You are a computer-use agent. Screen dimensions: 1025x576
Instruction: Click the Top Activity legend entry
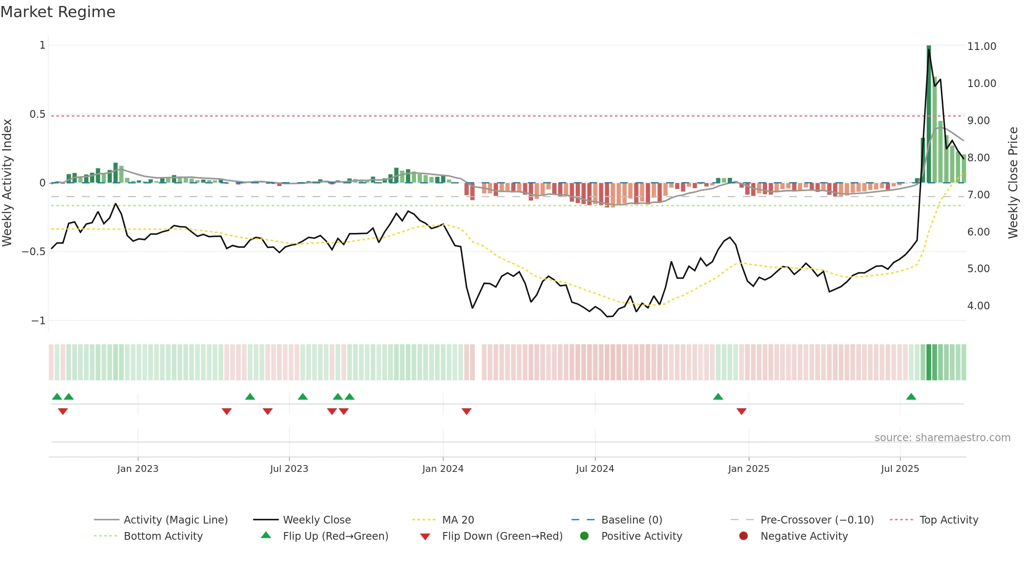point(934,520)
